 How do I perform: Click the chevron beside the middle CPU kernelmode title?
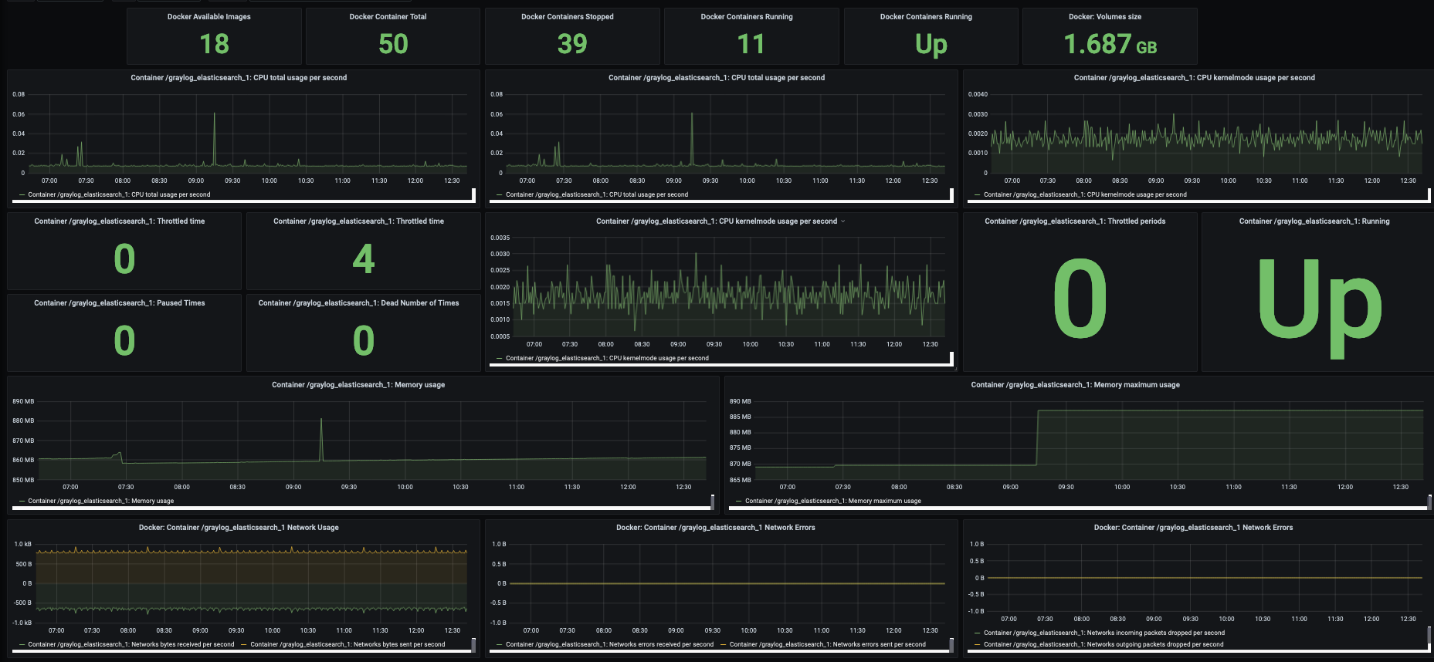click(842, 221)
